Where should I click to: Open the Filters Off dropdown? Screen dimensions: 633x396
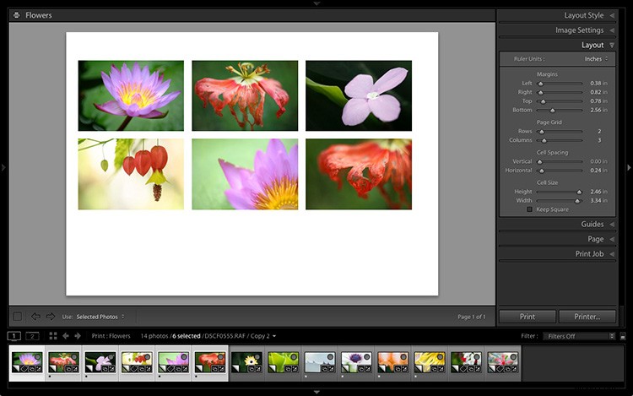[579, 336]
